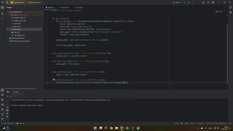
Task: Click the intention lightbulb in the gutter
Action: (x=54, y=80)
